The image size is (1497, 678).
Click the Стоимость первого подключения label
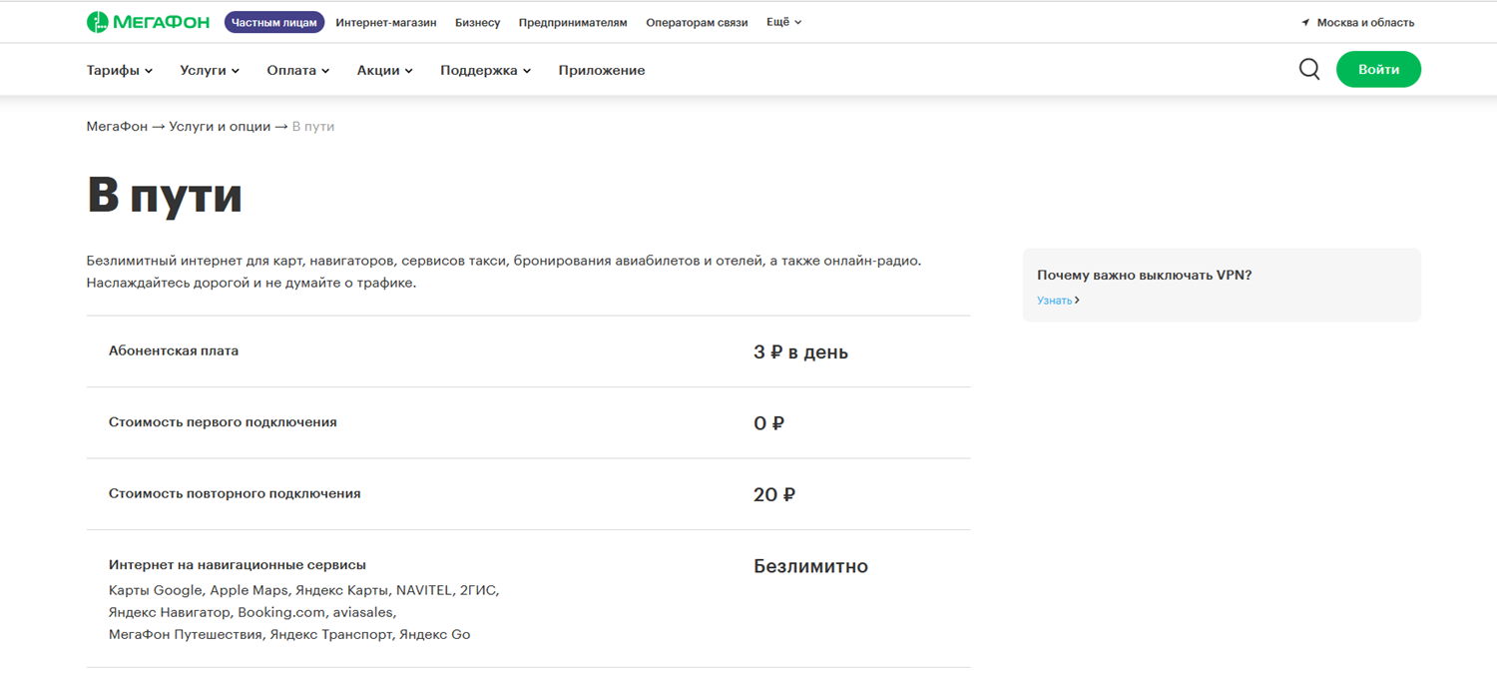pos(223,422)
